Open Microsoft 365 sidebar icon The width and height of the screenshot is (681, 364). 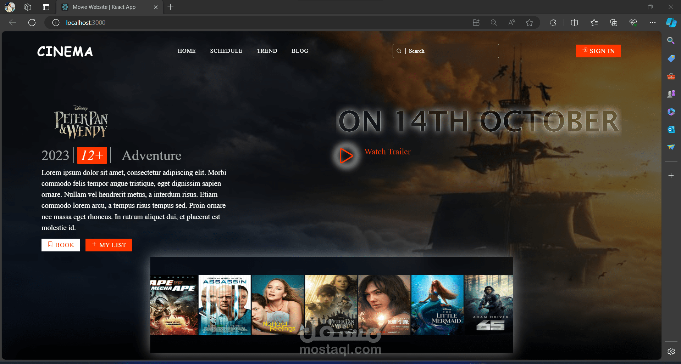pos(671,112)
